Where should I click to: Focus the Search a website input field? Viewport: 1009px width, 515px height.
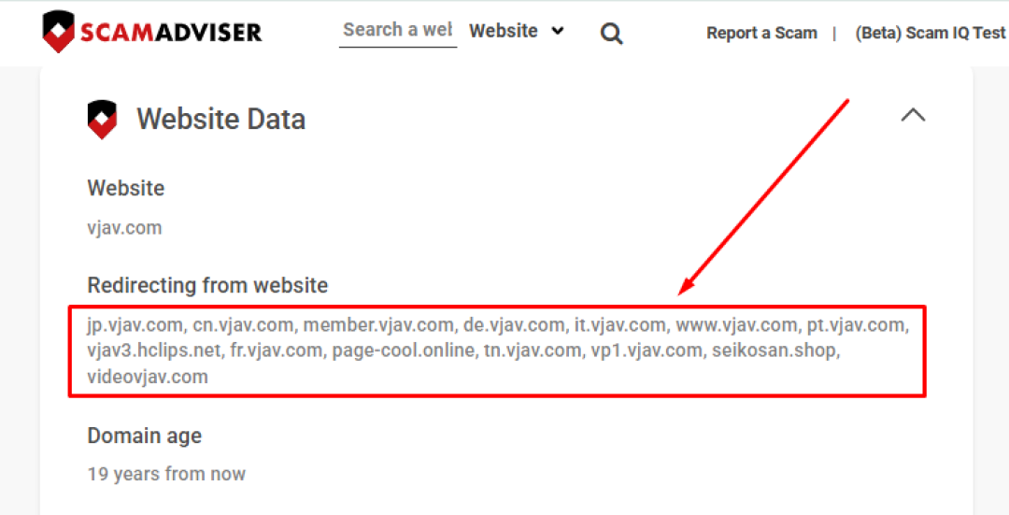pyautogui.click(x=398, y=30)
